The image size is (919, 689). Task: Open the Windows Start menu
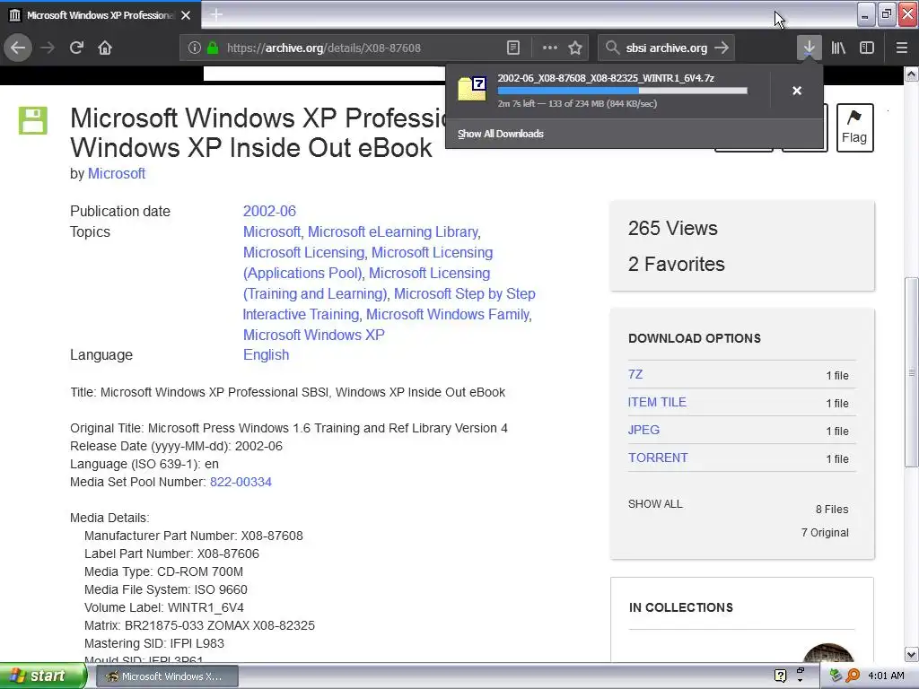pos(43,676)
